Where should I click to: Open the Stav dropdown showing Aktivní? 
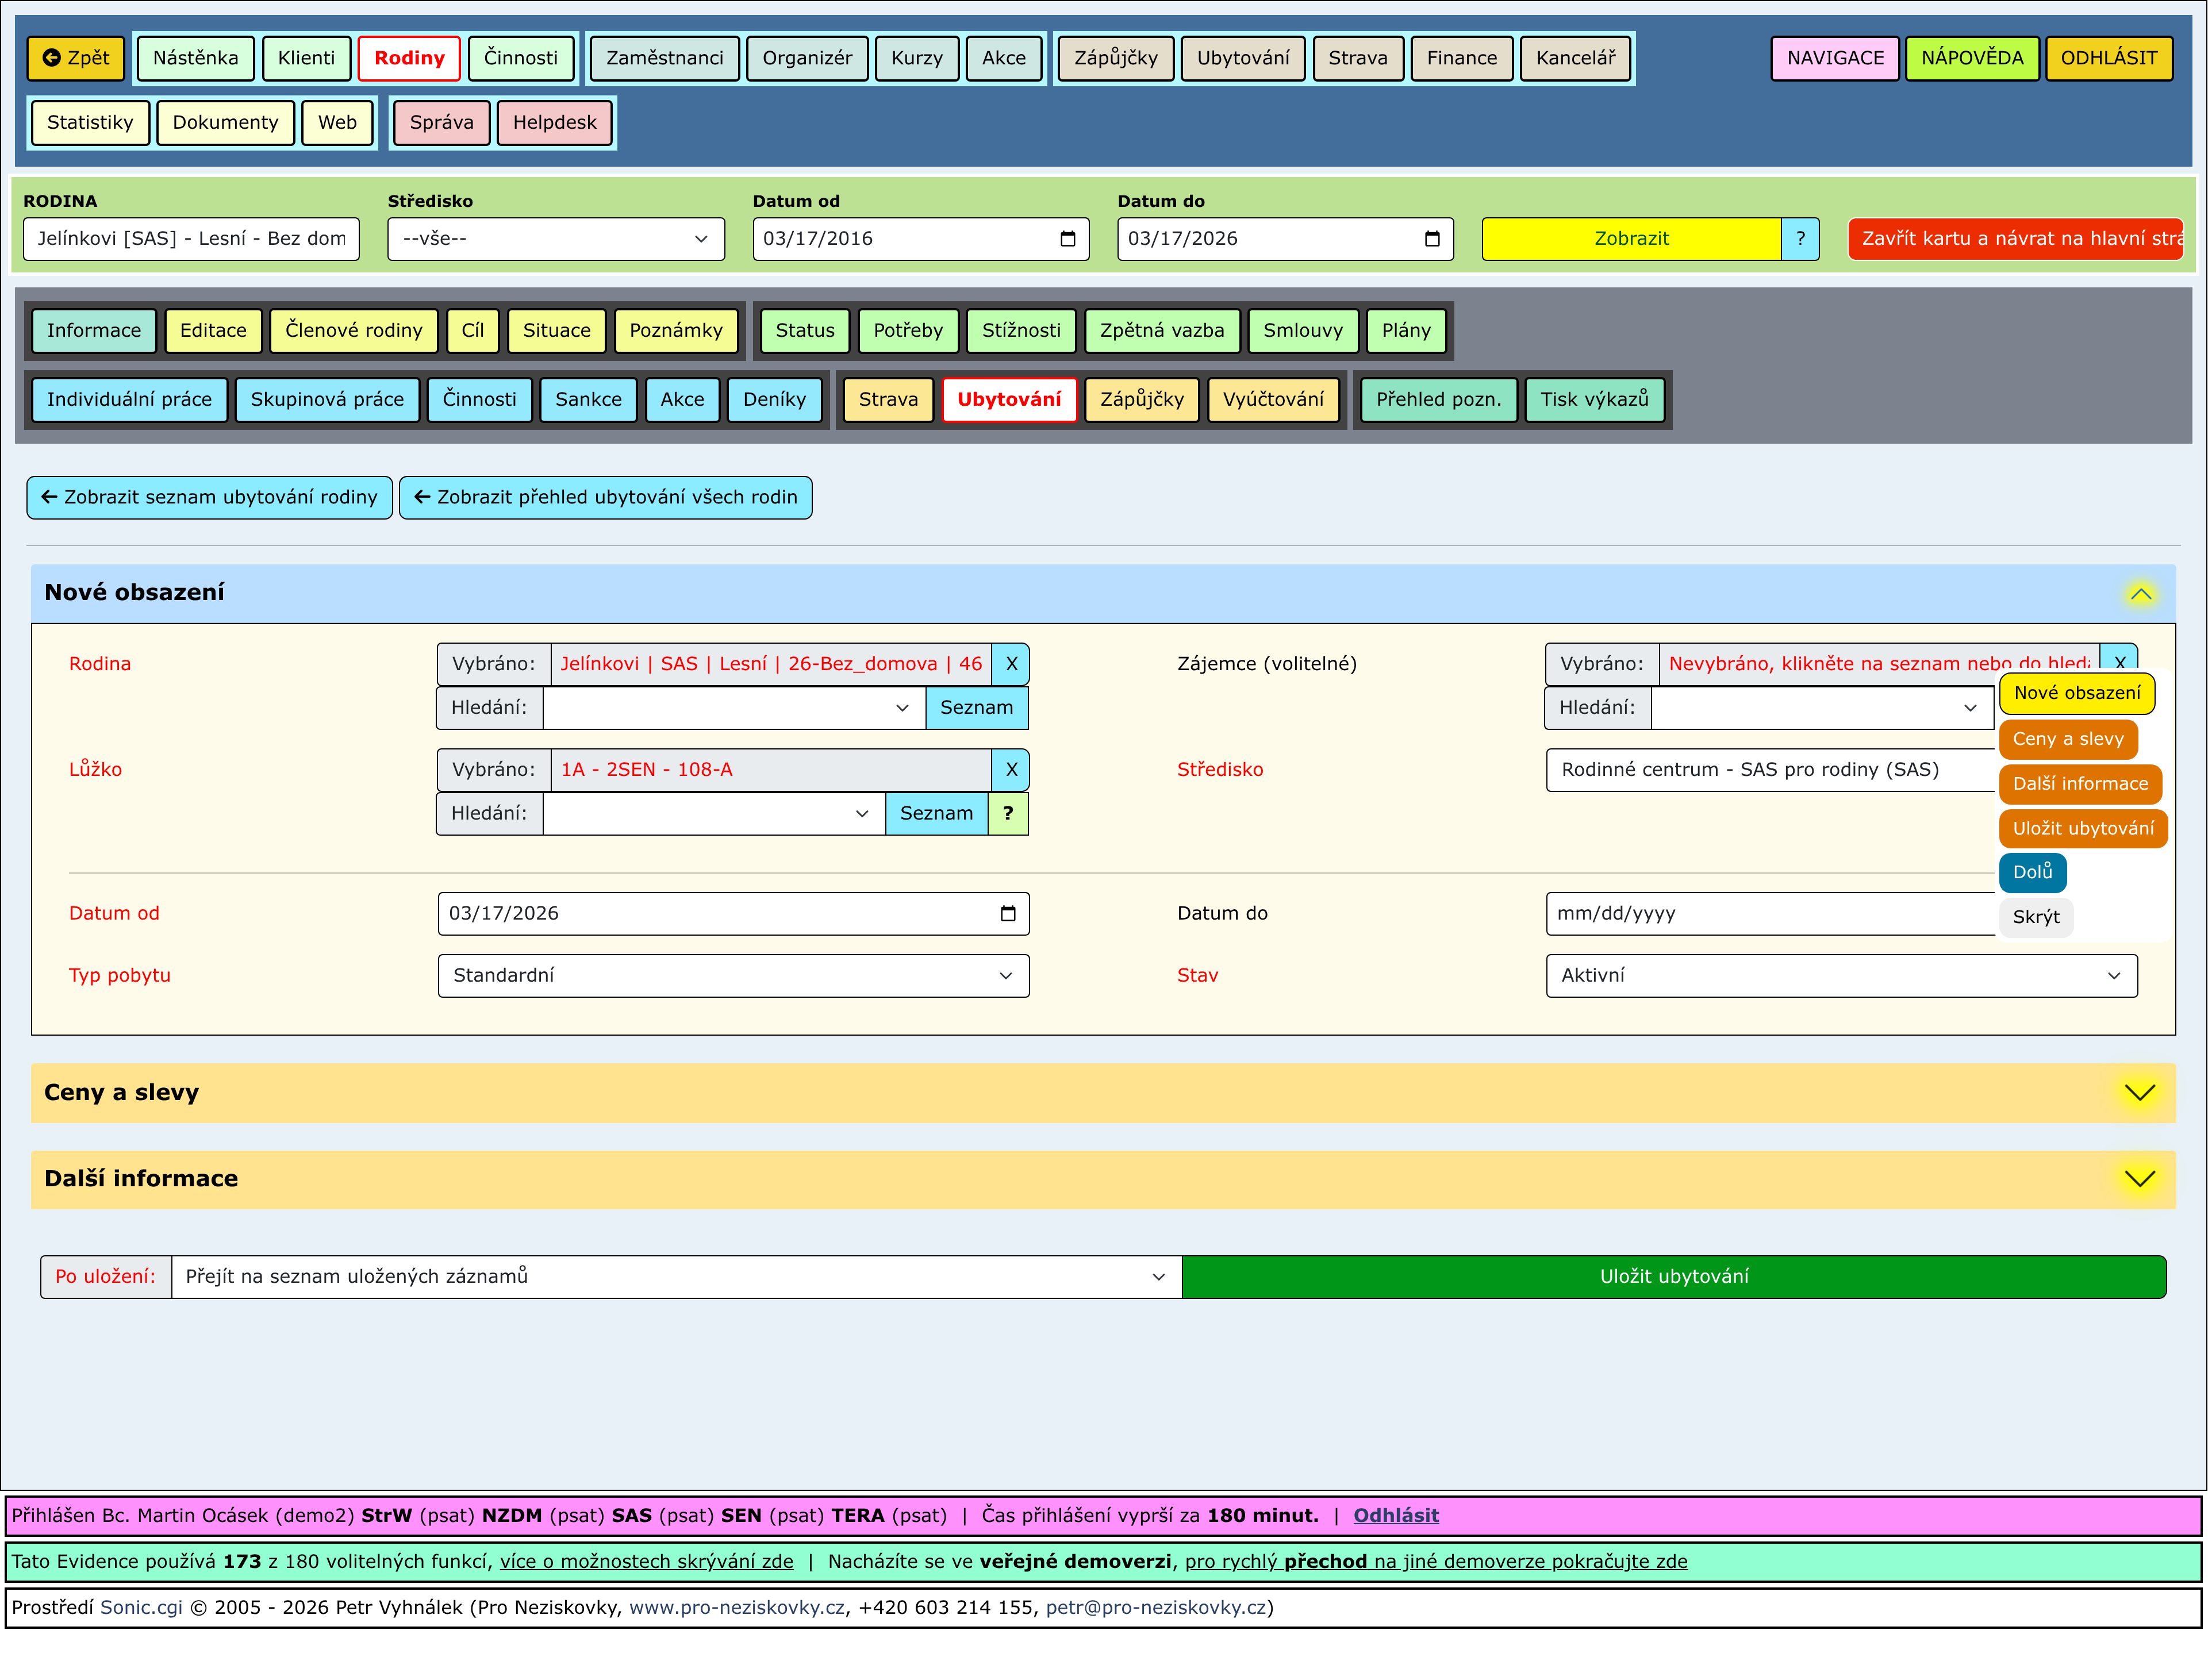click(x=1840, y=976)
